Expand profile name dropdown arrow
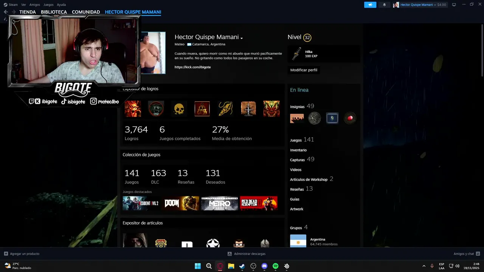 (242, 38)
